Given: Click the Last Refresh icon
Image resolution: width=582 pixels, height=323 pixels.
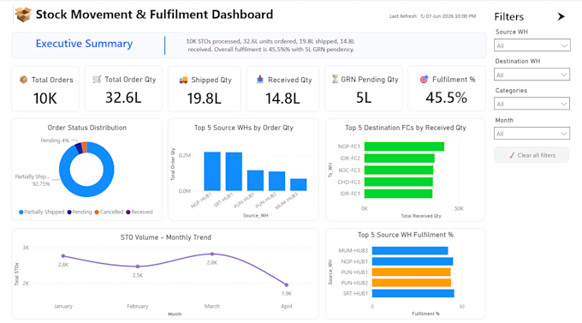Looking at the screenshot, I should coord(423,16).
